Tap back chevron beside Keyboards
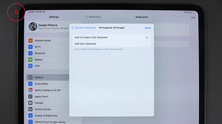This screenshot has width=222, height=124. click(87, 17)
